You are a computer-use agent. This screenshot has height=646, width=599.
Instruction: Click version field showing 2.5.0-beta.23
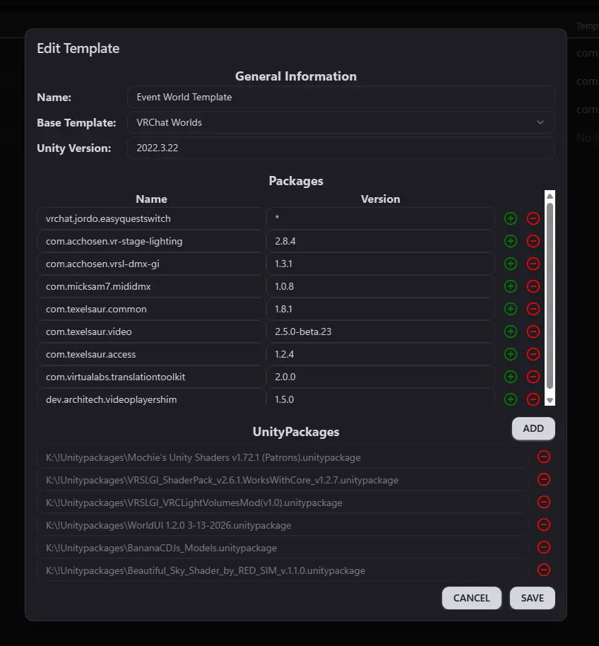pos(380,331)
